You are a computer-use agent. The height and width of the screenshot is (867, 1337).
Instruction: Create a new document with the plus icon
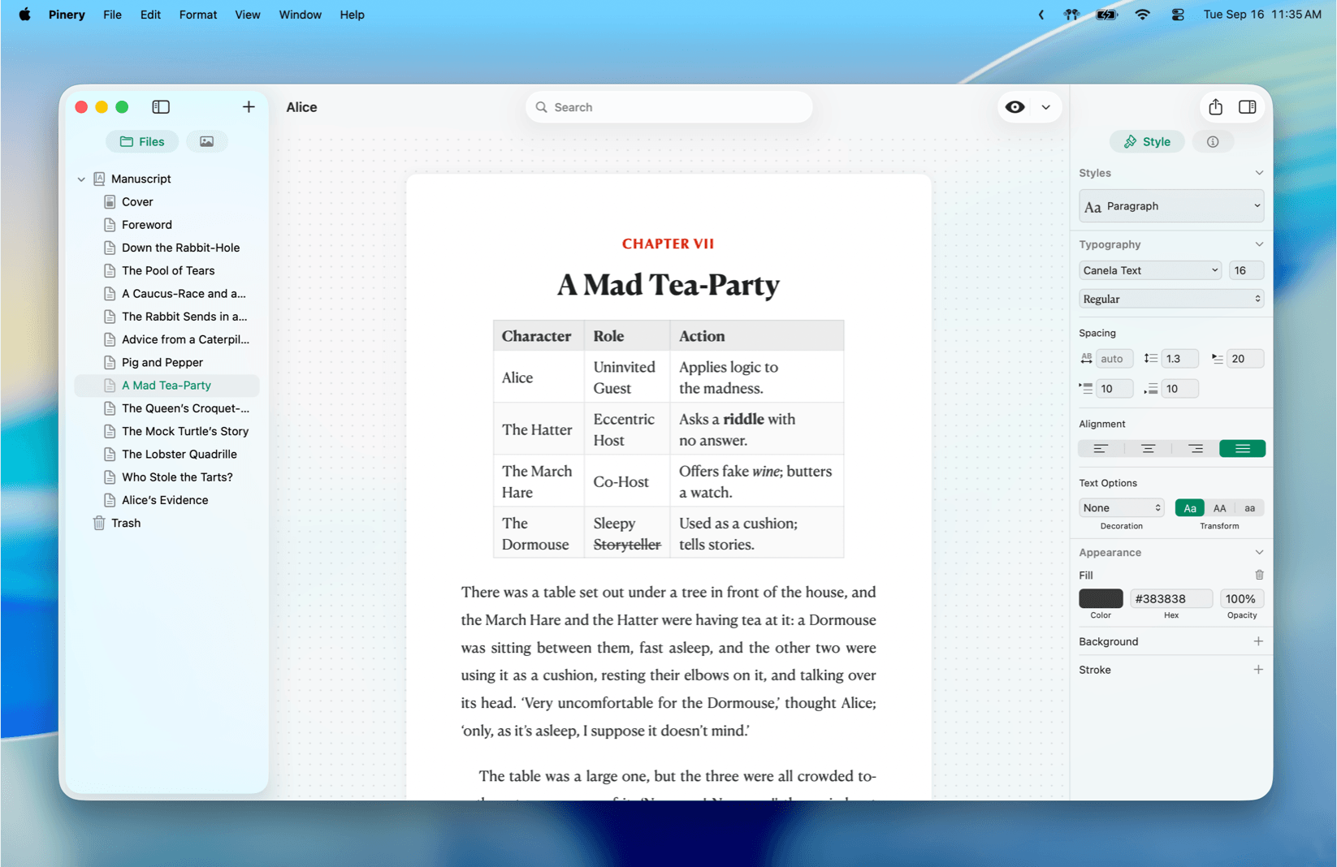point(249,106)
